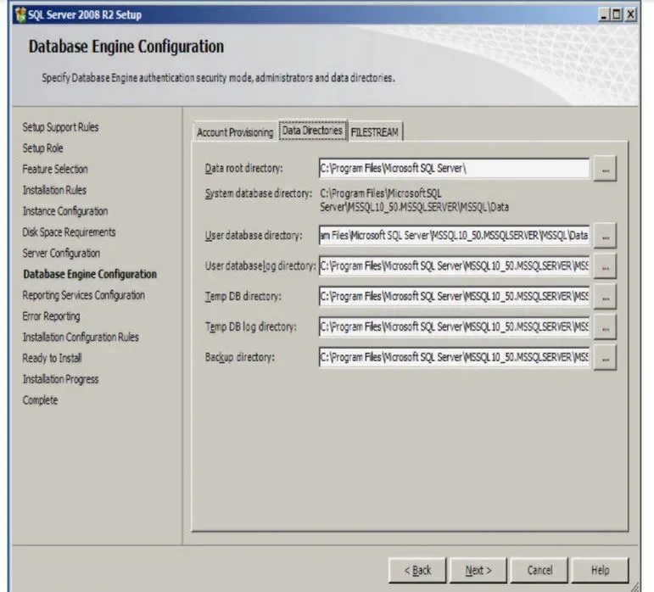Viewport: 654px width, 592px height.
Task: Click the Temp DB log directory field
Action: (454, 327)
